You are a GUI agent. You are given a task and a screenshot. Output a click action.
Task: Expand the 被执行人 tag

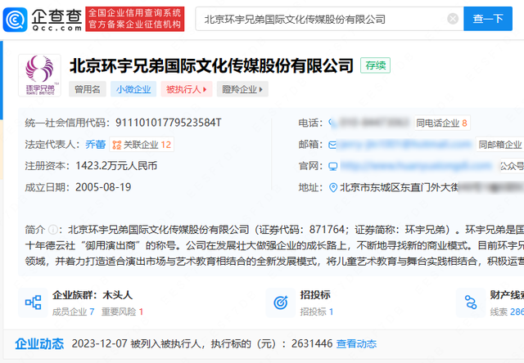coord(186,89)
